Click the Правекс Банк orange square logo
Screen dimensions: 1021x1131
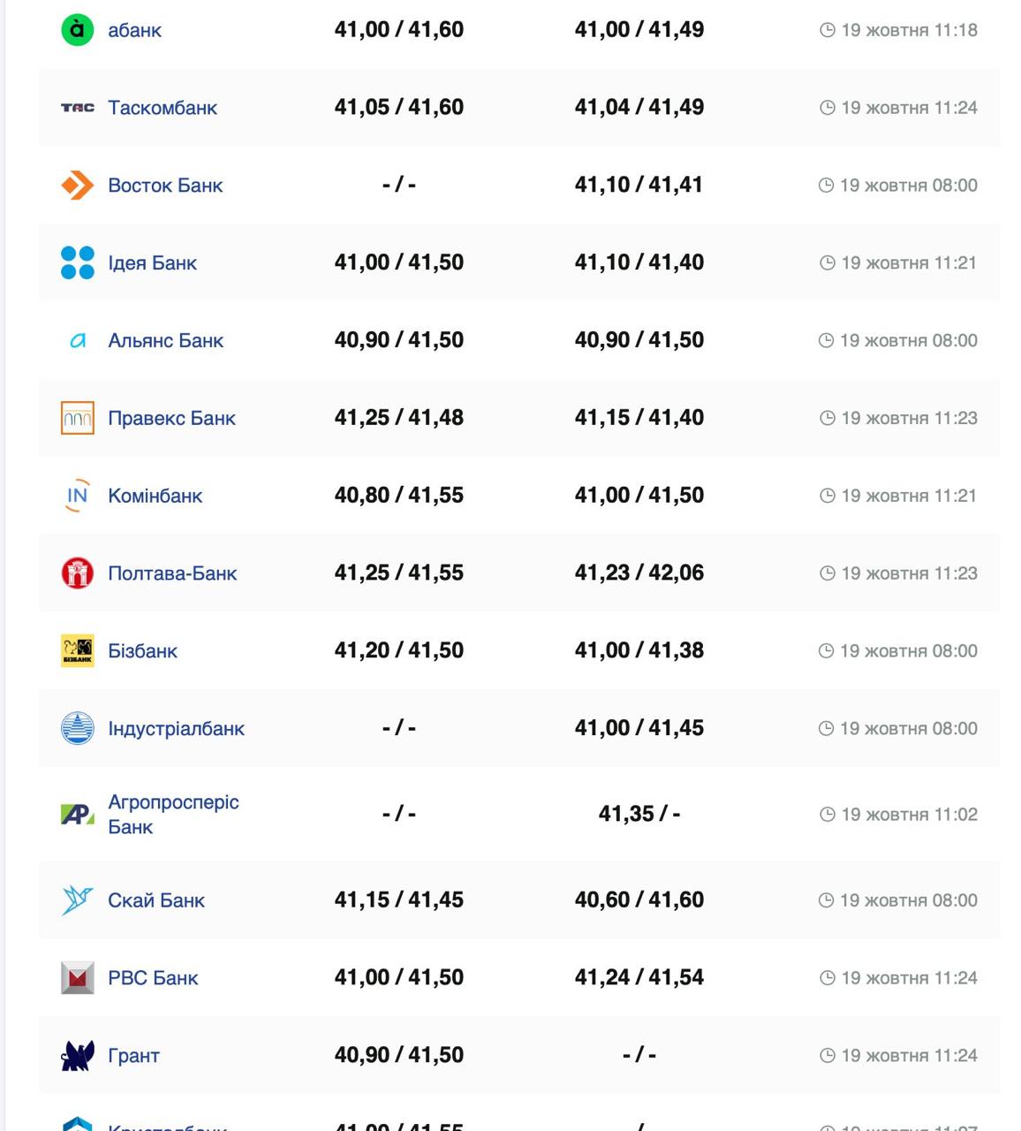point(77,418)
